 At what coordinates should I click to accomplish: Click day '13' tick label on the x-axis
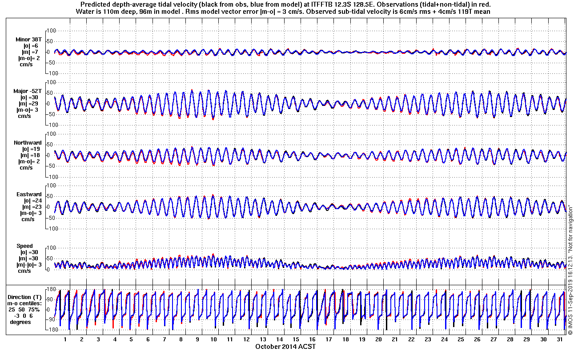tap(263, 339)
